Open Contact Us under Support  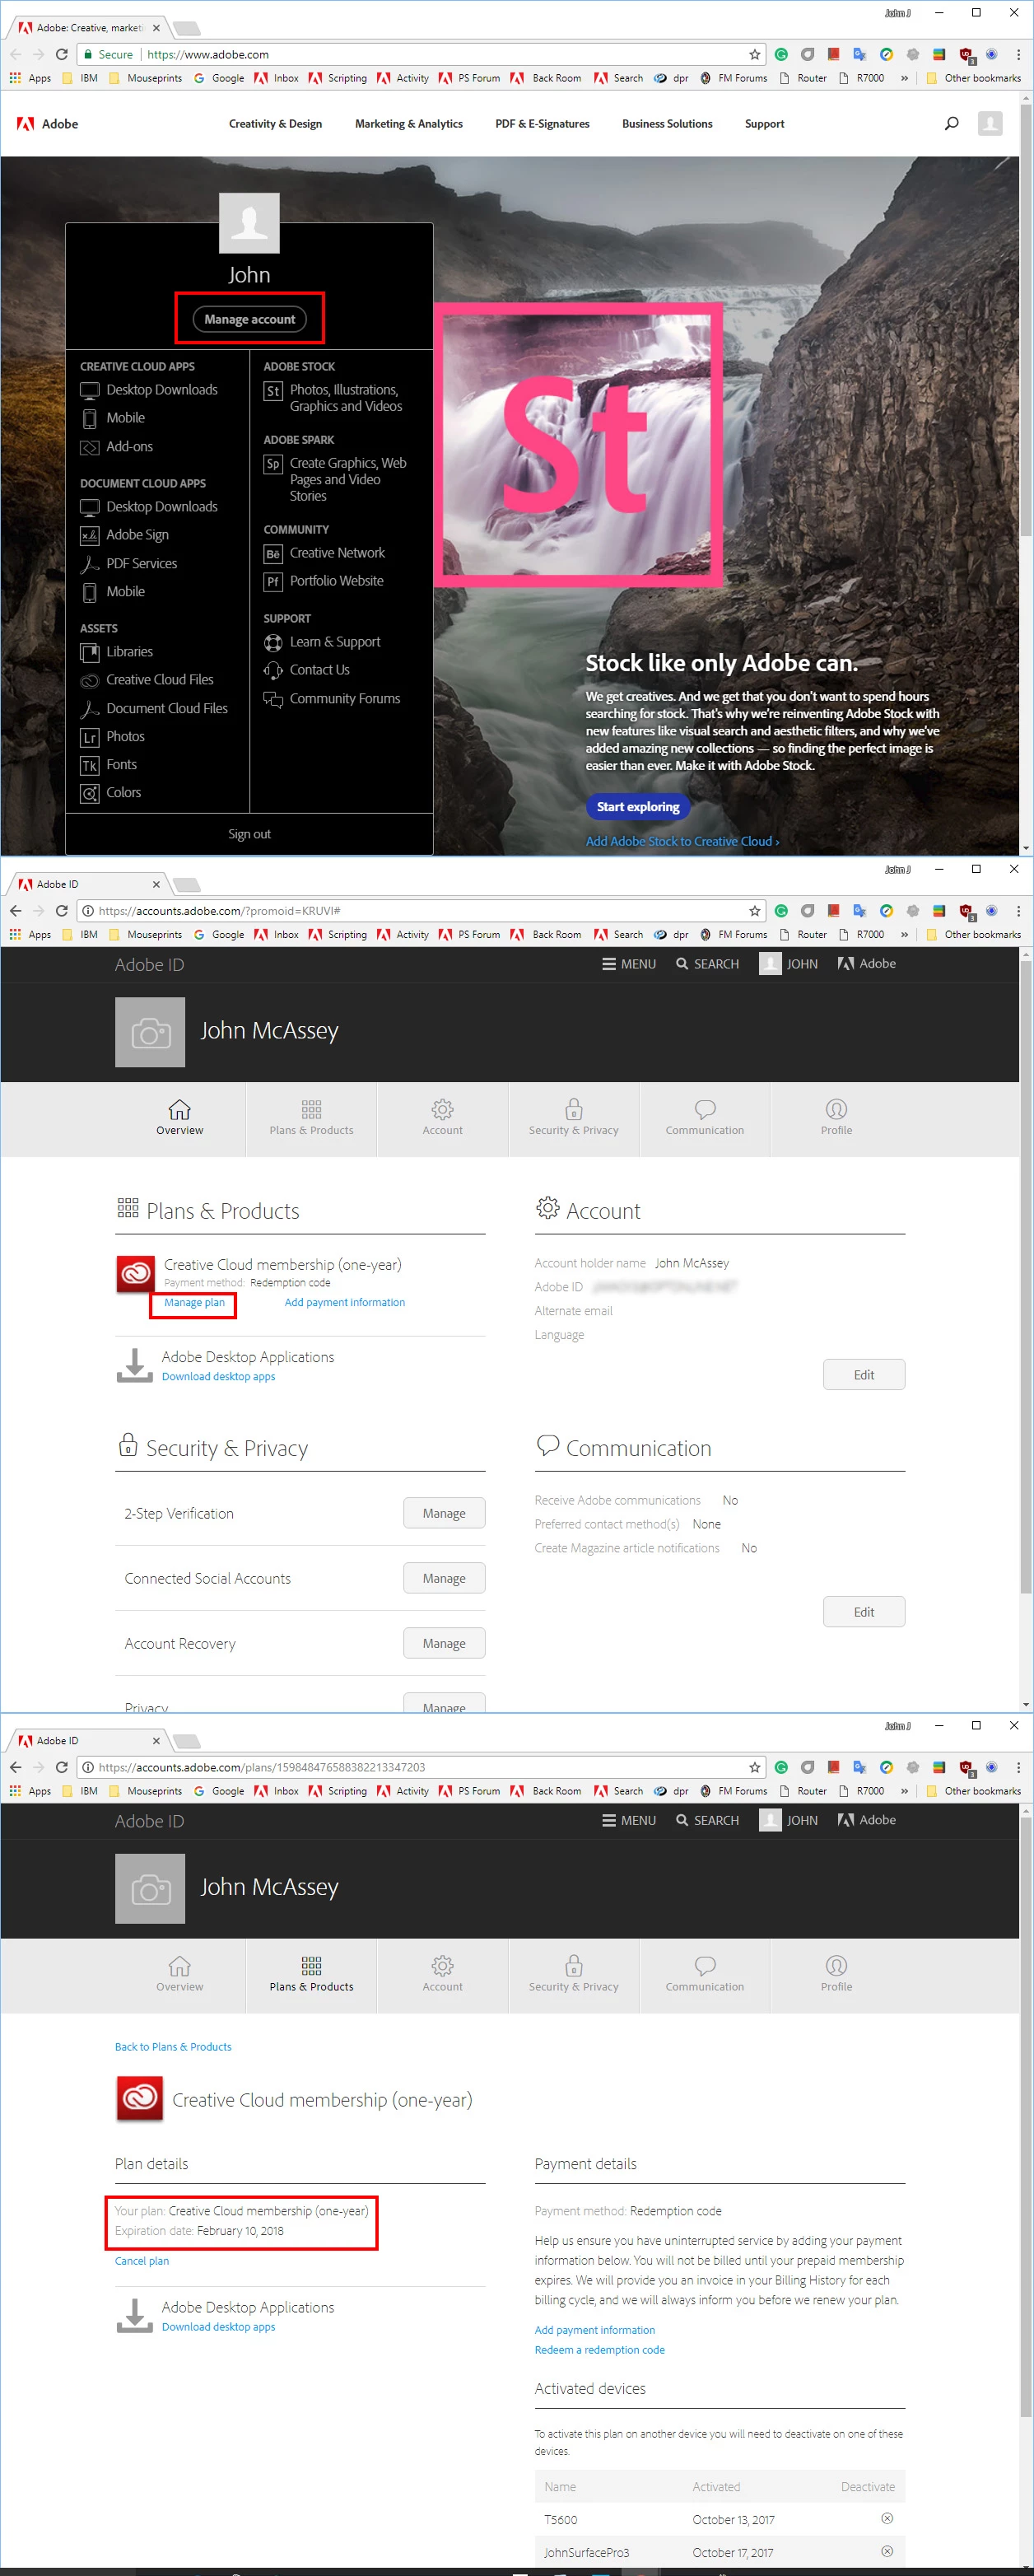coord(306,670)
